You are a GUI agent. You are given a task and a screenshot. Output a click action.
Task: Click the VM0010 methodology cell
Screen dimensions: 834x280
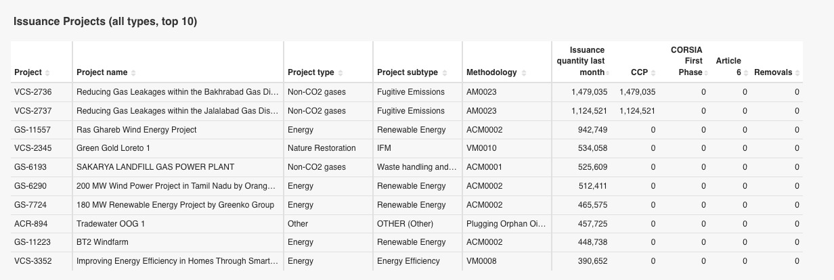coord(481,148)
